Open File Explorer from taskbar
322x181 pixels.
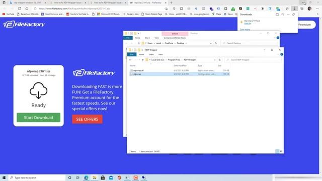click(95, 177)
